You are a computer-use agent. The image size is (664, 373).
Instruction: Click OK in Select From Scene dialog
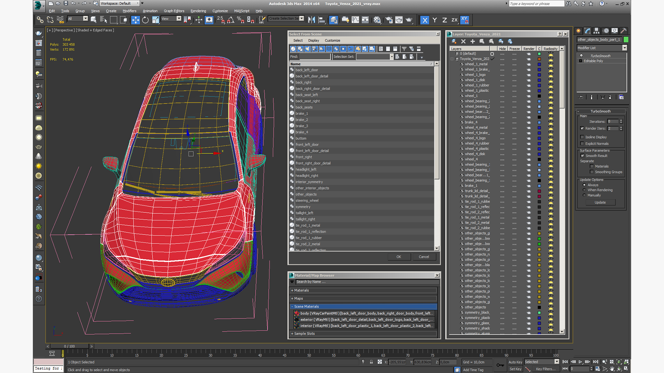coord(399,257)
